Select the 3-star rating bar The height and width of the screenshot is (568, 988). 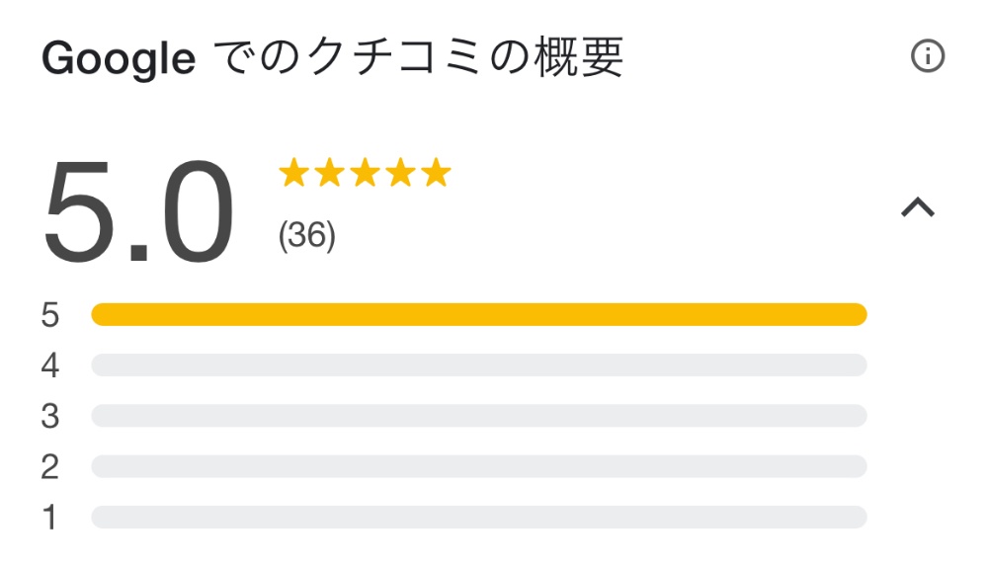tap(479, 416)
